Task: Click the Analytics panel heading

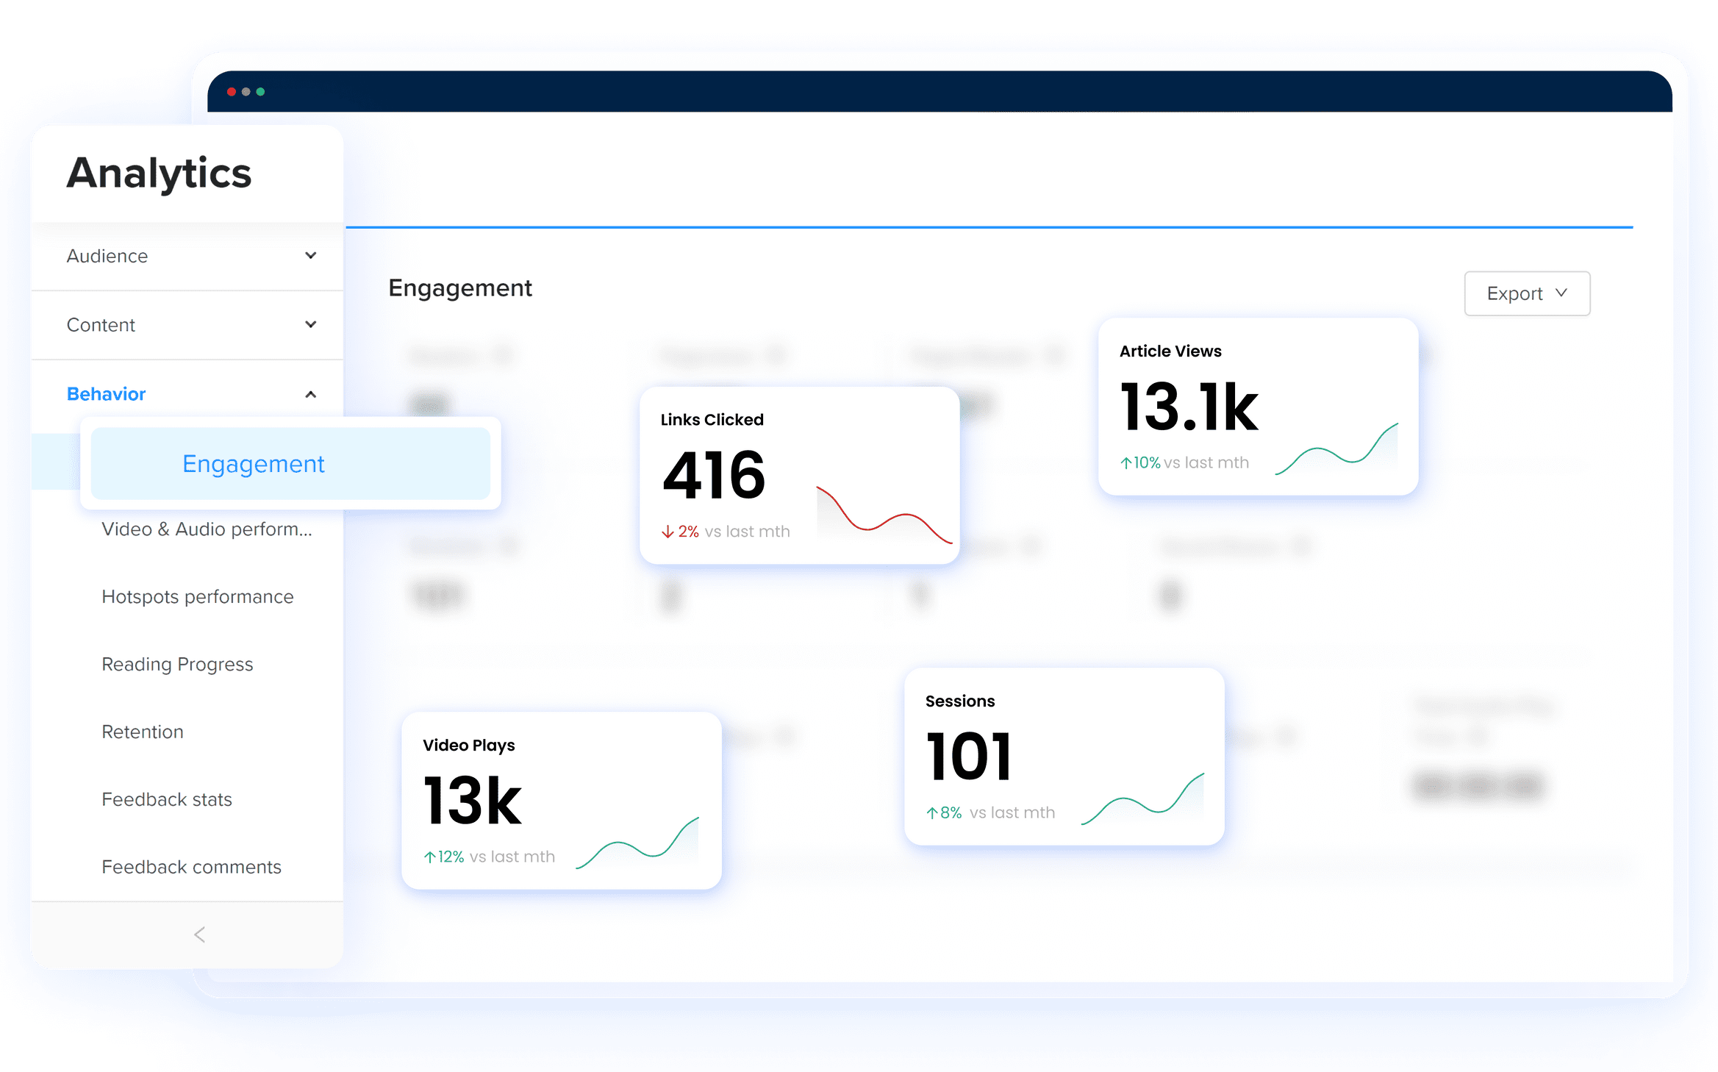Action: click(x=159, y=174)
